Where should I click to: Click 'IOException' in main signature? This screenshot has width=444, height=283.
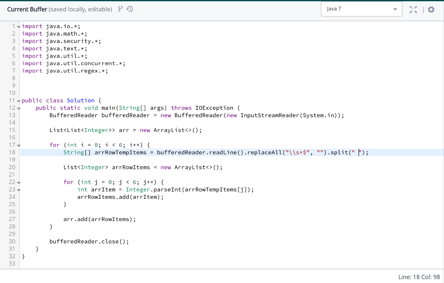[x=214, y=108]
